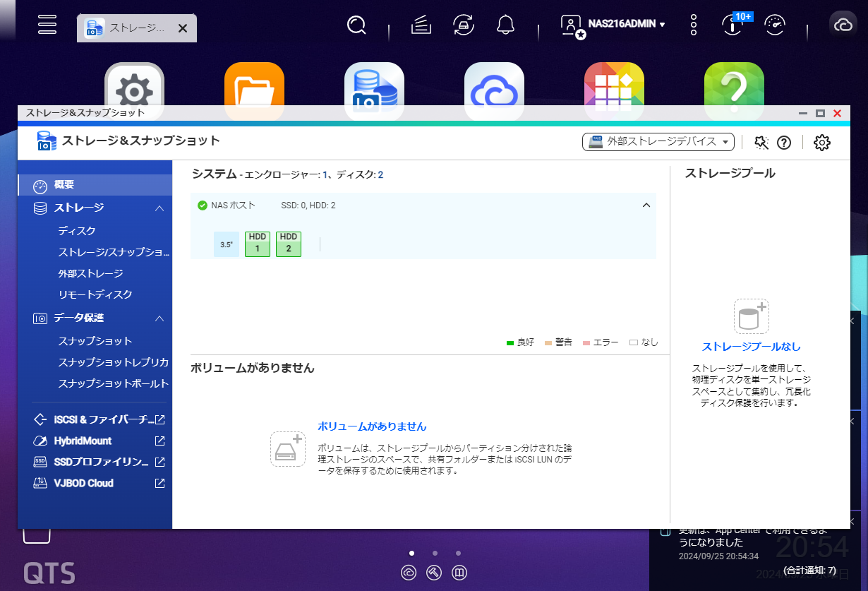Click the blue ボリュームがありません link
The height and width of the screenshot is (591, 868).
[x=372, y=426]
